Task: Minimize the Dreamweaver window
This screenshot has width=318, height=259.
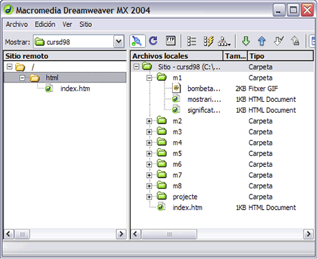Action: pyautogui.click(x=279, y=10)
